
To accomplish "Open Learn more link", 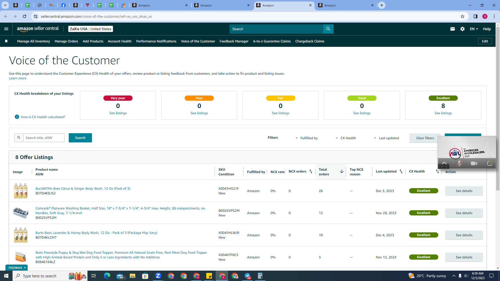I will [18, 78].
